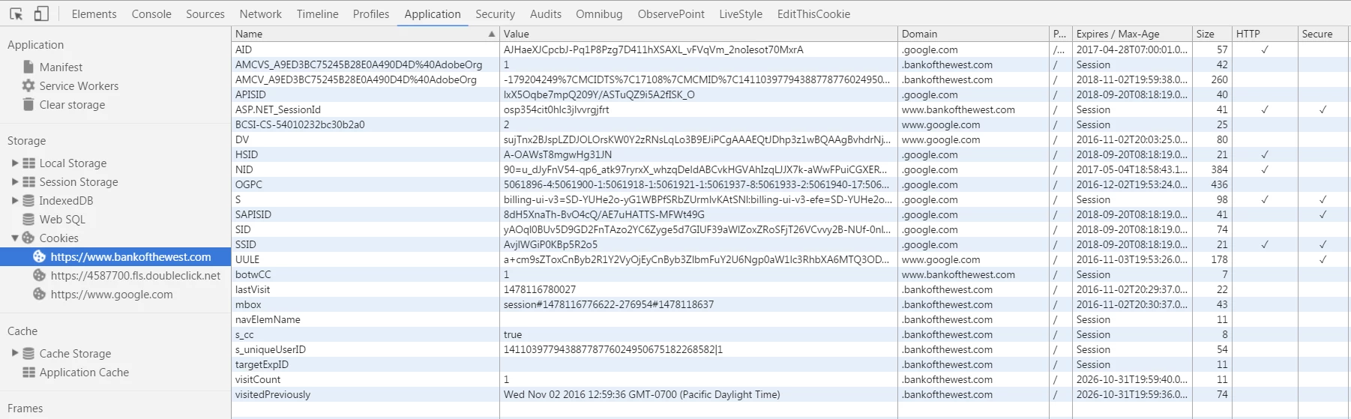
Task: Click the Manifest file icon
Action: (28, 67)
